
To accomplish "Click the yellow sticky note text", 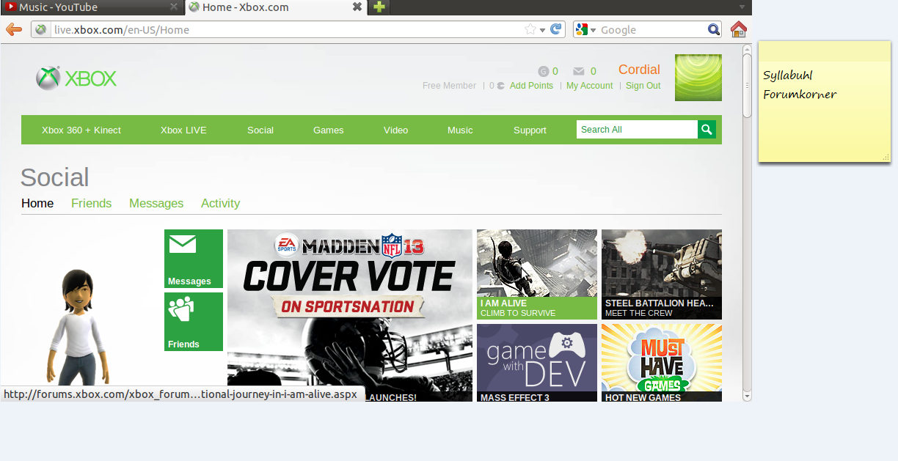I will pyautogui.click(x=800, y=84).
